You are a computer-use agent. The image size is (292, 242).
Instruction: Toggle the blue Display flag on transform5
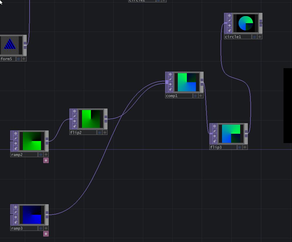click(19, 59)
